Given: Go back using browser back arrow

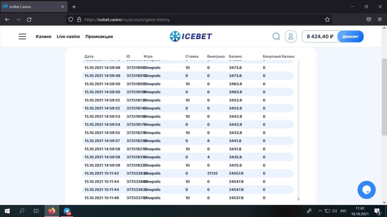Looking at the screenshot, I should click(x=7, y=19).
